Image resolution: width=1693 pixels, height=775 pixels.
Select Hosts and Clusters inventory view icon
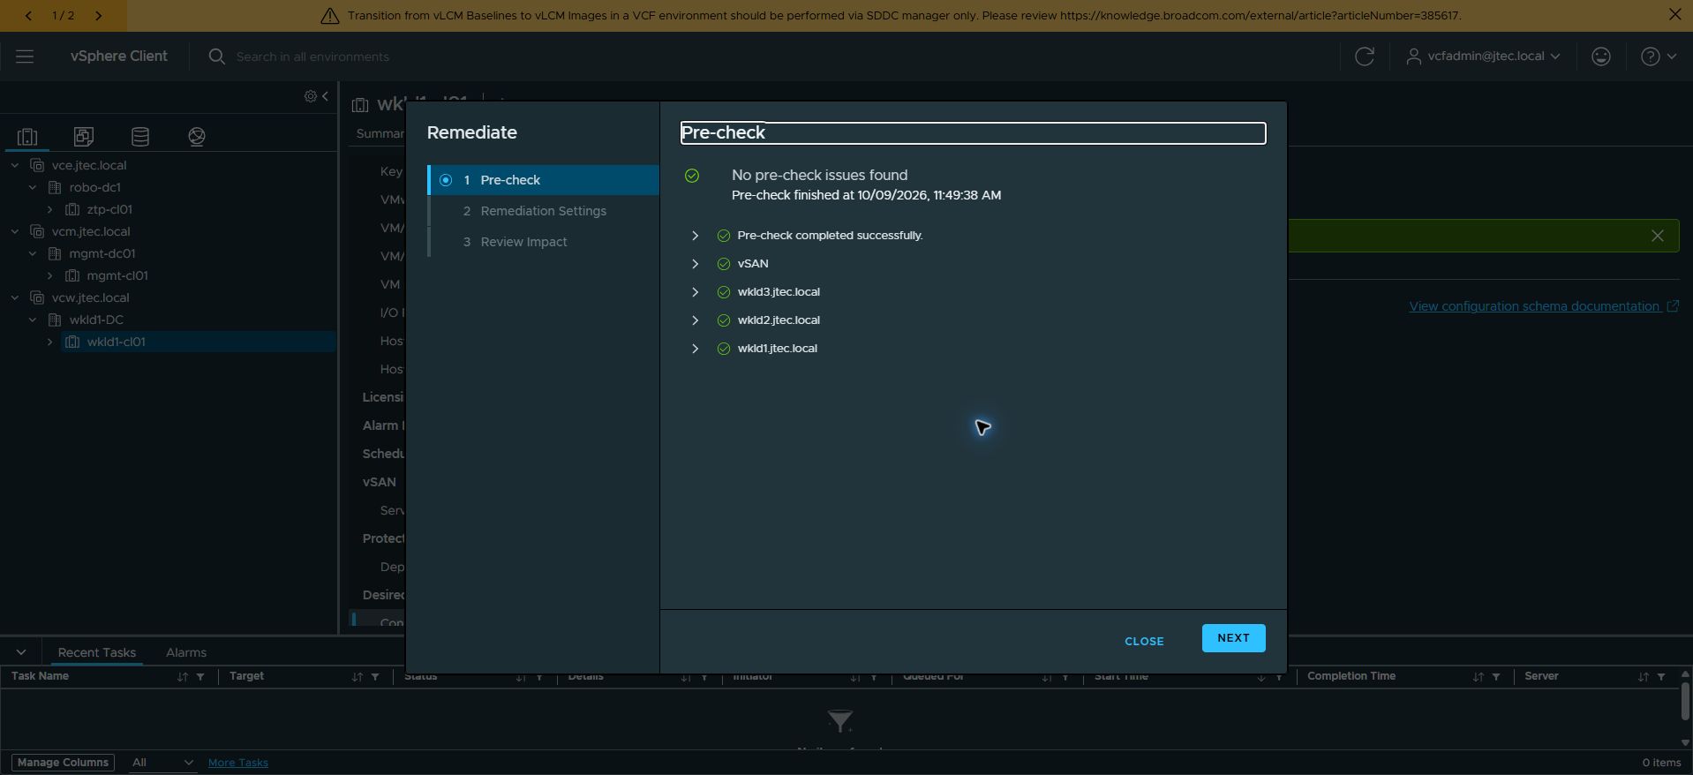tap(27, 137)
